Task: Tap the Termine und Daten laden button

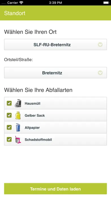Action: tap(55, 189)
